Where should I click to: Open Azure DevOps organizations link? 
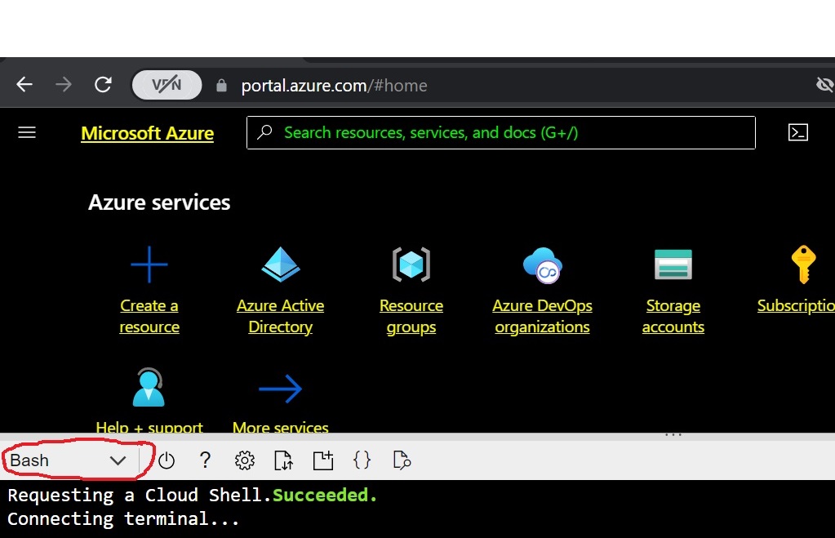[542, 316]
